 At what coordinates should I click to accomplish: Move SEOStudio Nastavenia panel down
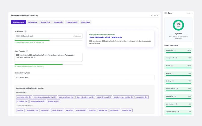[x=155, y=16]
